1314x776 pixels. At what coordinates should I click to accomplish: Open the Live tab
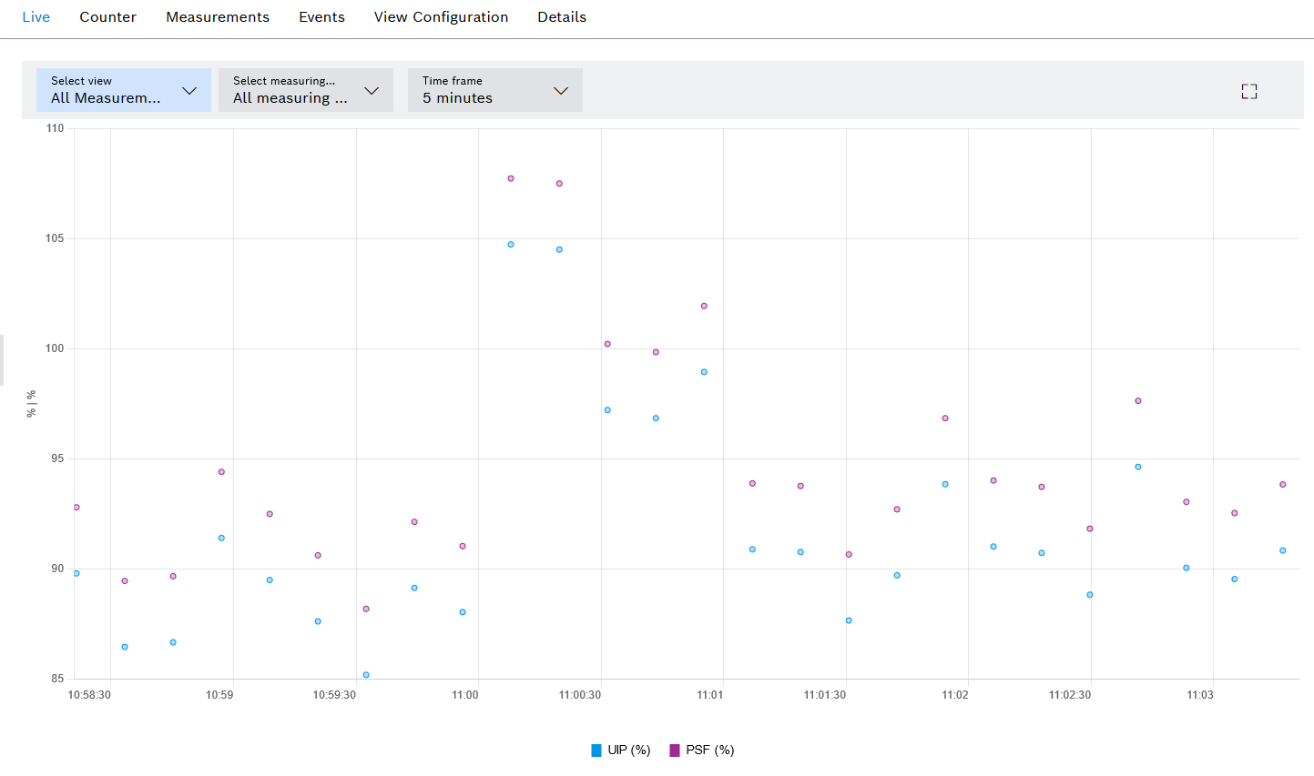[36, 17]
